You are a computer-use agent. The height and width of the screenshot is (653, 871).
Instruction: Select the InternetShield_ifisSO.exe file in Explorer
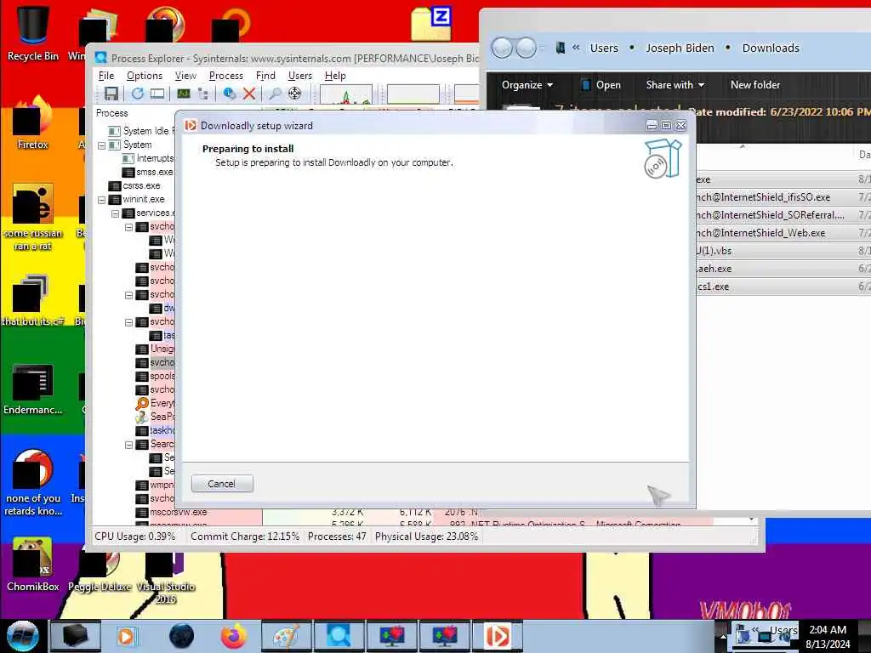(783, 197)
